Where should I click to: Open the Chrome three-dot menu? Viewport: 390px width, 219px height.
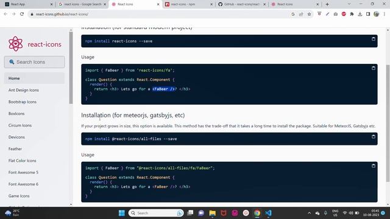click(385, 14)
